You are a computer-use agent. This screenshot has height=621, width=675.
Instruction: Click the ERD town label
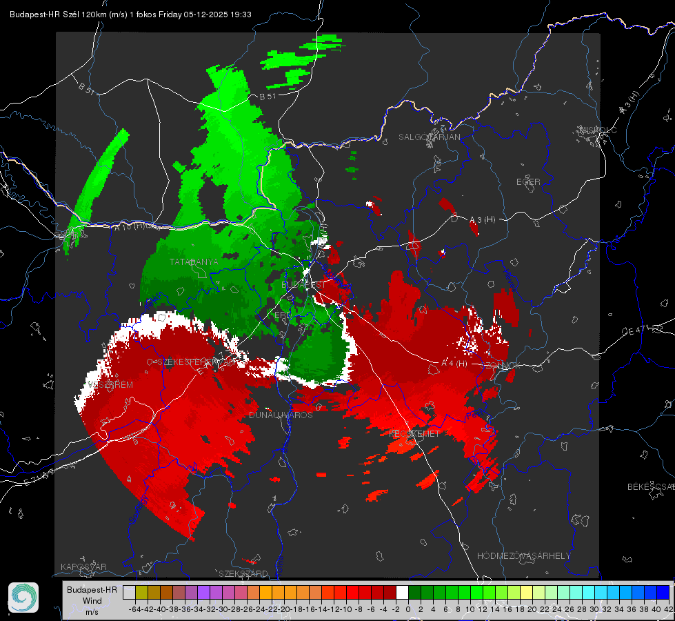click(283, 315)
